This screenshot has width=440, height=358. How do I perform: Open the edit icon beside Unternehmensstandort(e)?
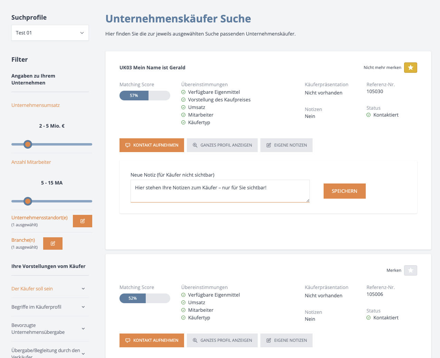(x=82, y=221)
